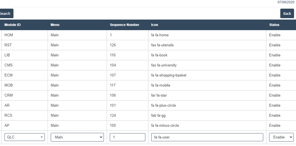Click the Menu column header
This screenshot has width=296, height=146.
pyautogui.click(x=55, y=25)
